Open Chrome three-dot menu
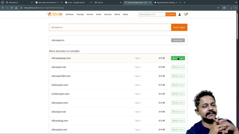The image size is (239, 134). [x=236, y=8]
